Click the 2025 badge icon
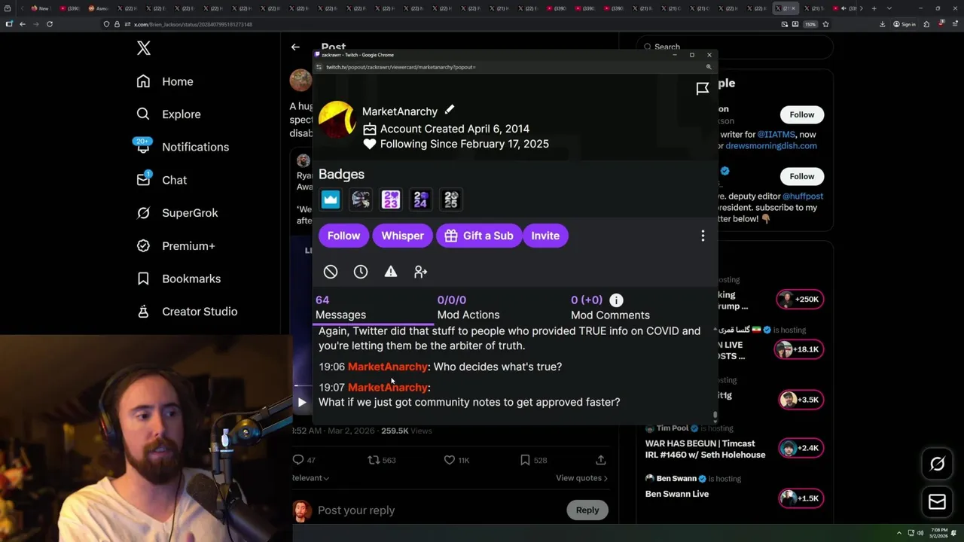Viewport: 964px width, 542px height. [451, 199]
